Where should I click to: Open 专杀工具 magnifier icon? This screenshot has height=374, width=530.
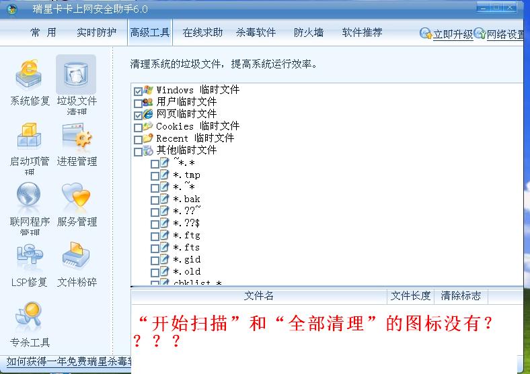[29, 316]
